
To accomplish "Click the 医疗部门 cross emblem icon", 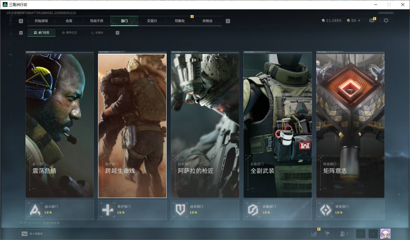I will pyautogui.click(x=108, y=210).
